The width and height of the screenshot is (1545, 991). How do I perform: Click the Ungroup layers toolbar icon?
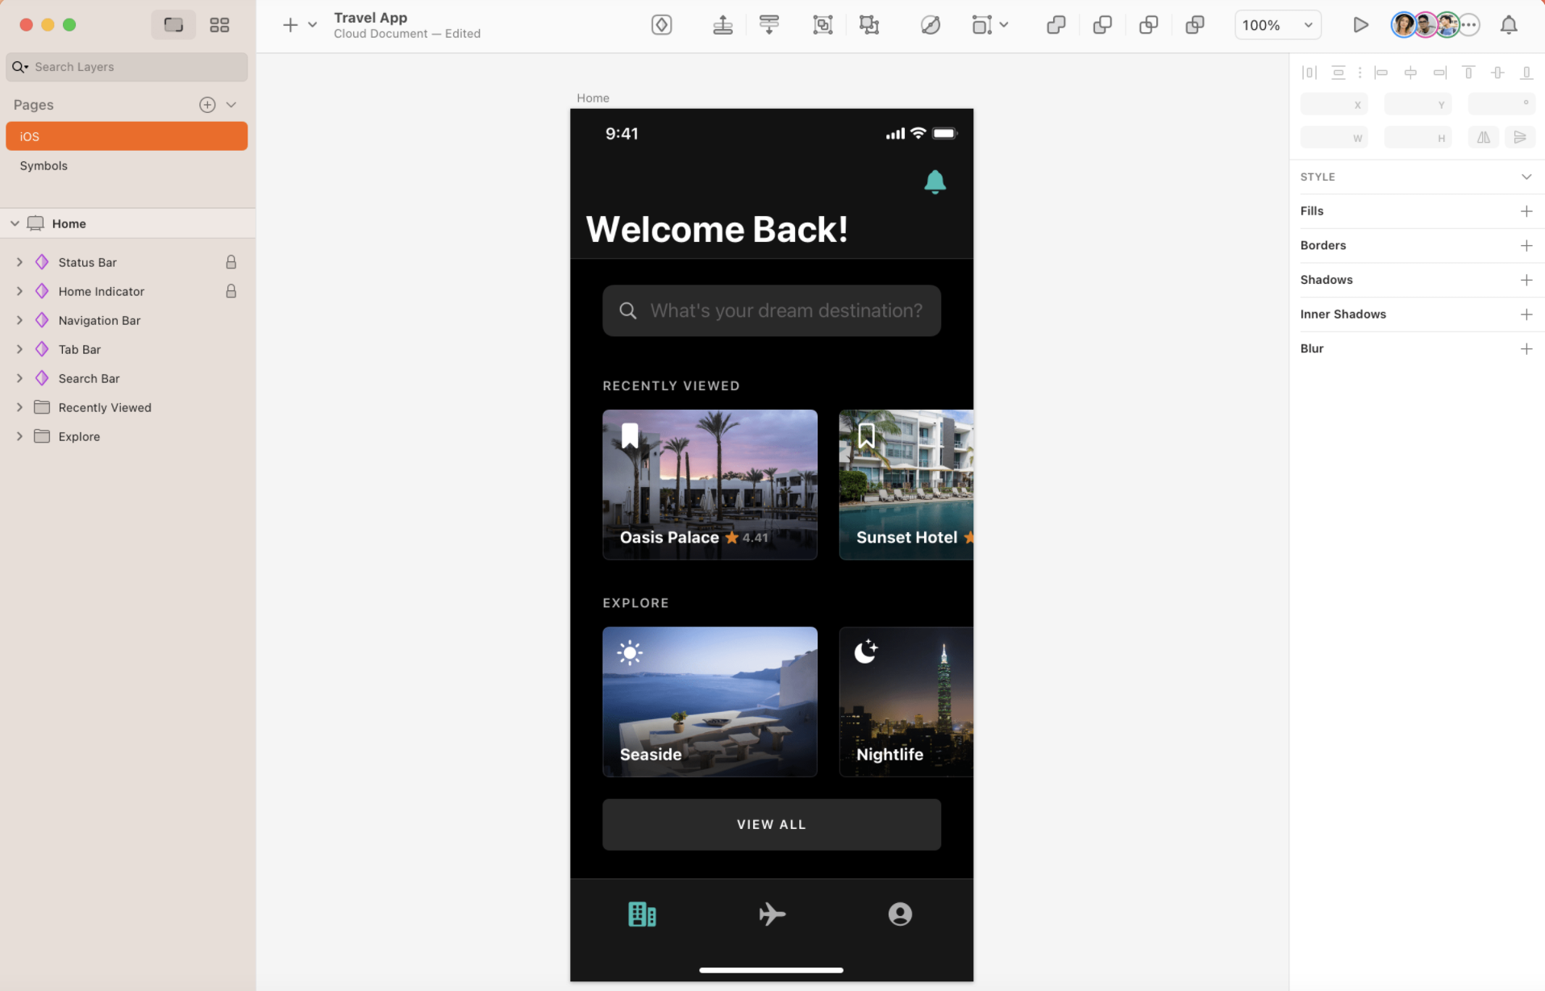[868, 25]
